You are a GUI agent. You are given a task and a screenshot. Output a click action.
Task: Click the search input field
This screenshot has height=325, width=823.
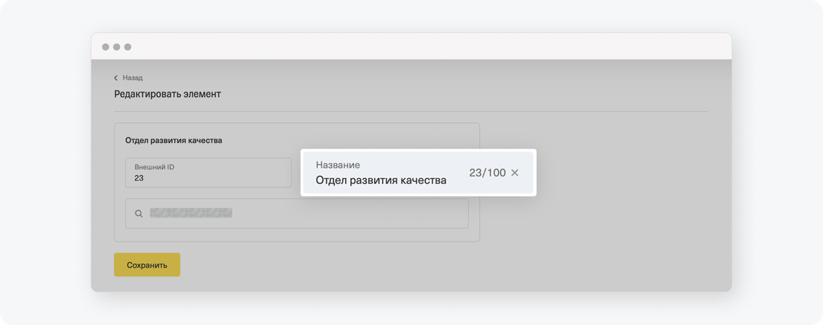click(x=297, y=213)
